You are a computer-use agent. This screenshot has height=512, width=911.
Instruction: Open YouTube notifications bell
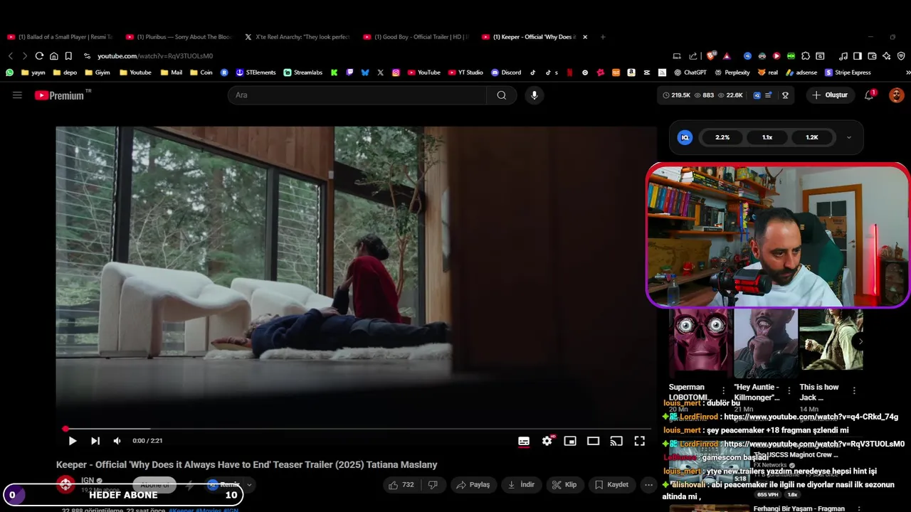[x=869, y=95]
